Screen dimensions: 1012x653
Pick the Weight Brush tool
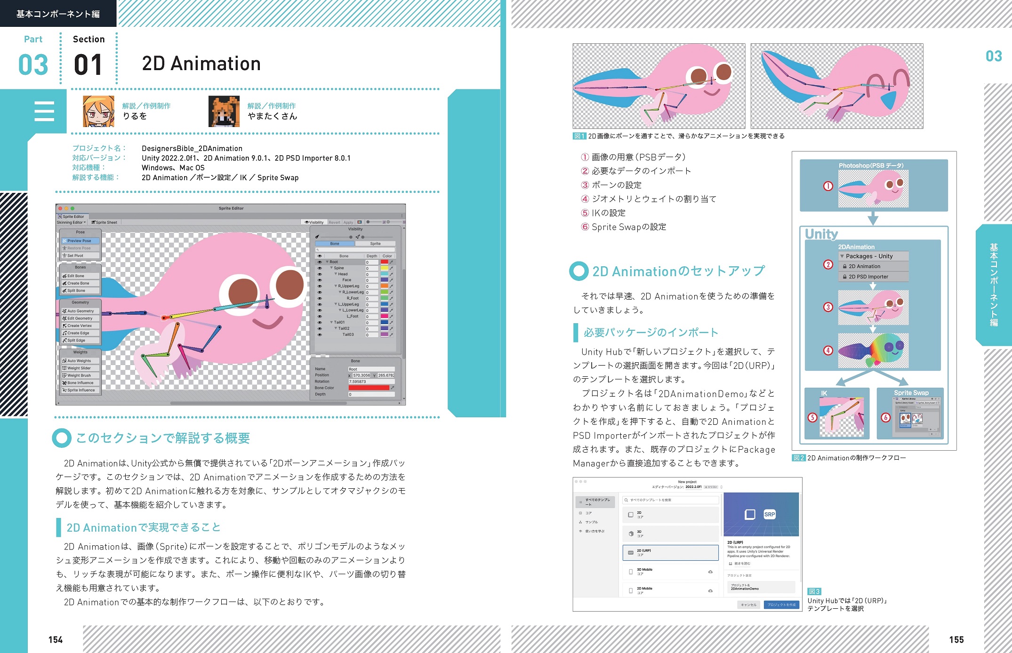click(x=80, y=375)
